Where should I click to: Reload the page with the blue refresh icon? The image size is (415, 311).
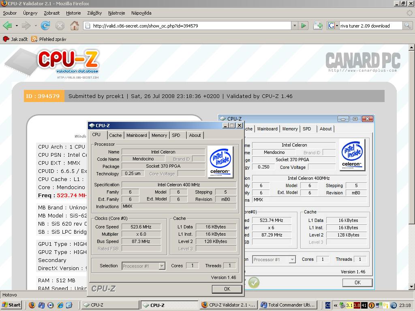(45, 26)
